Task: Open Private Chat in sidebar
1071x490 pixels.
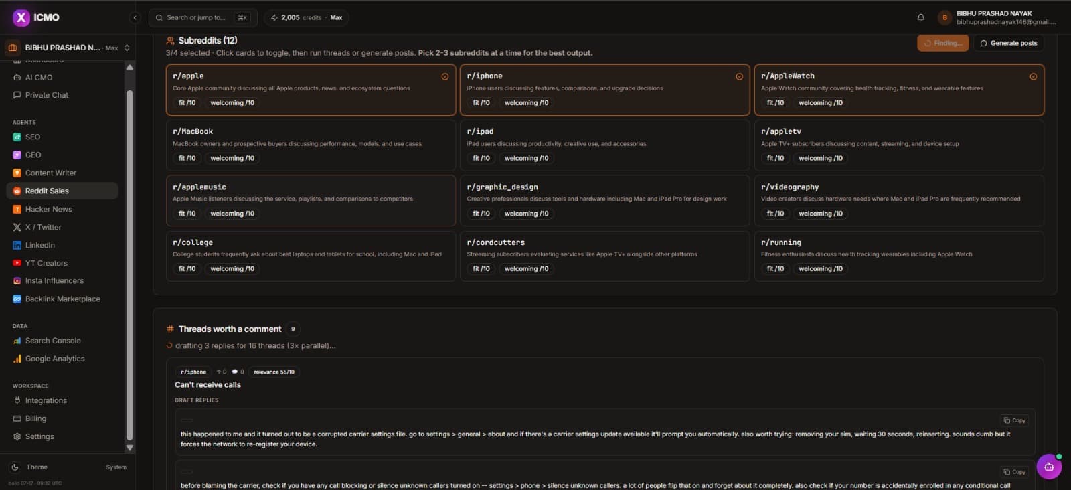Action: [x=62, y=95]
